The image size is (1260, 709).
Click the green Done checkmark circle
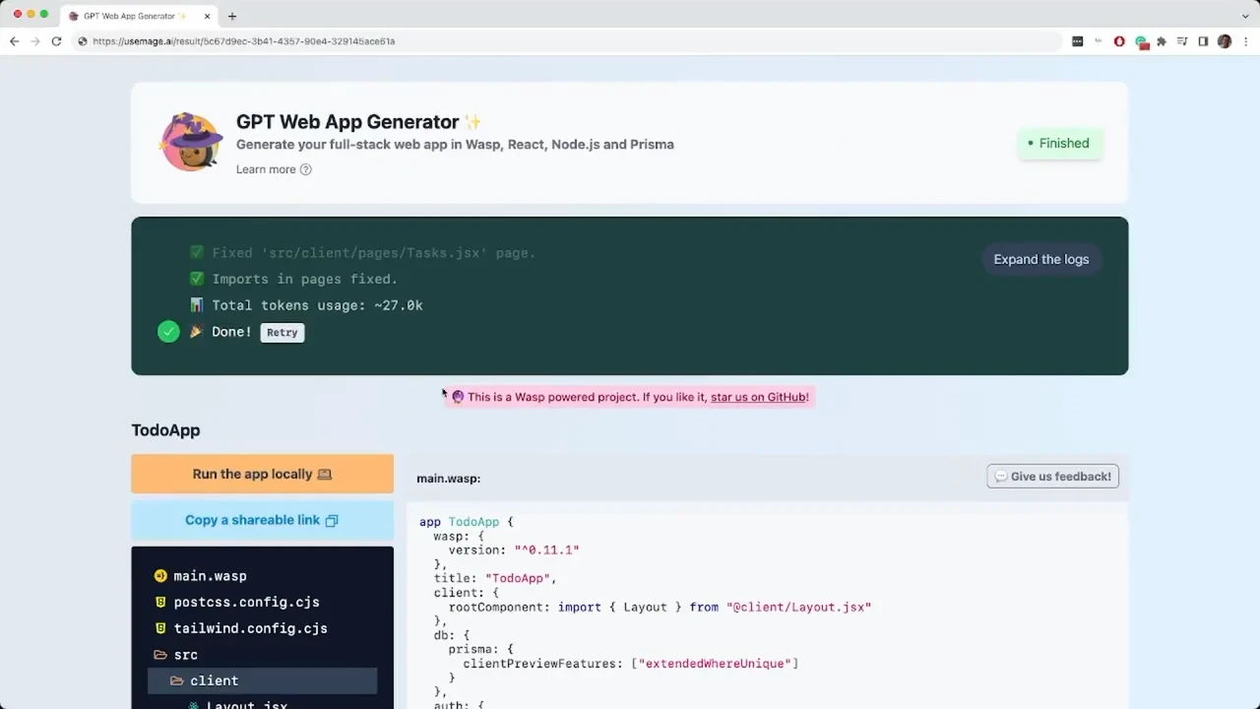(168, 332)
